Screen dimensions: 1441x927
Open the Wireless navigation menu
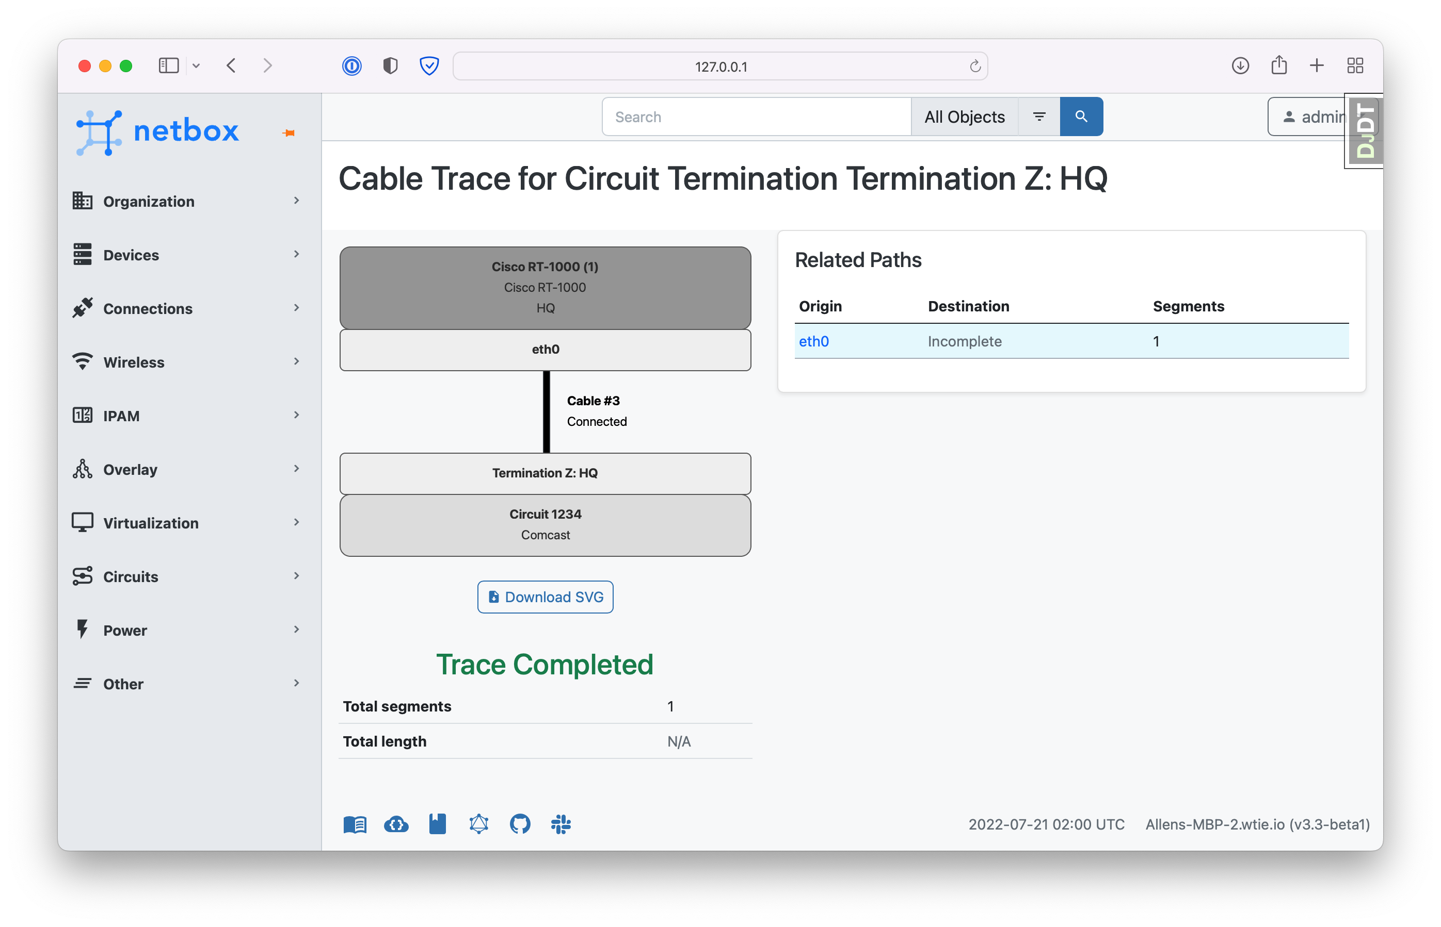[133, 362]
